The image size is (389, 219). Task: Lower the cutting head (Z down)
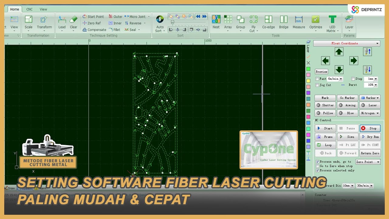pyautogui.click(x=367, y=70)
